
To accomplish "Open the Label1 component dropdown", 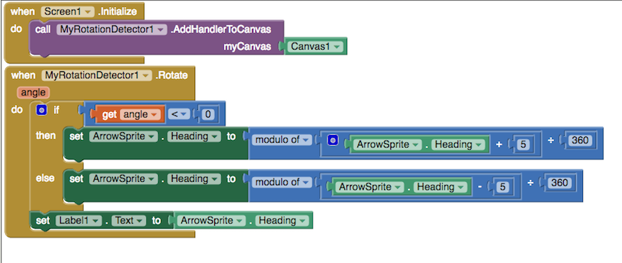I will [78, 220].
